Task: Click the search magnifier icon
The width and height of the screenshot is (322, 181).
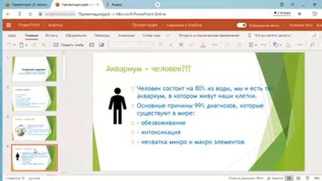Action: pos(312,45)
